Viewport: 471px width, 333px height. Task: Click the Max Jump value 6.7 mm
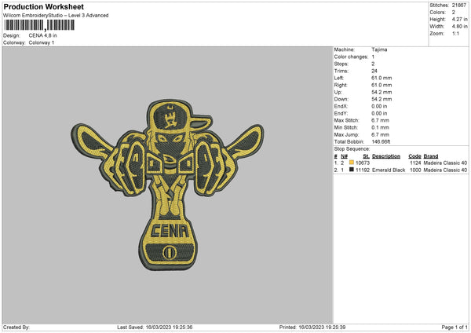point(380,134)
